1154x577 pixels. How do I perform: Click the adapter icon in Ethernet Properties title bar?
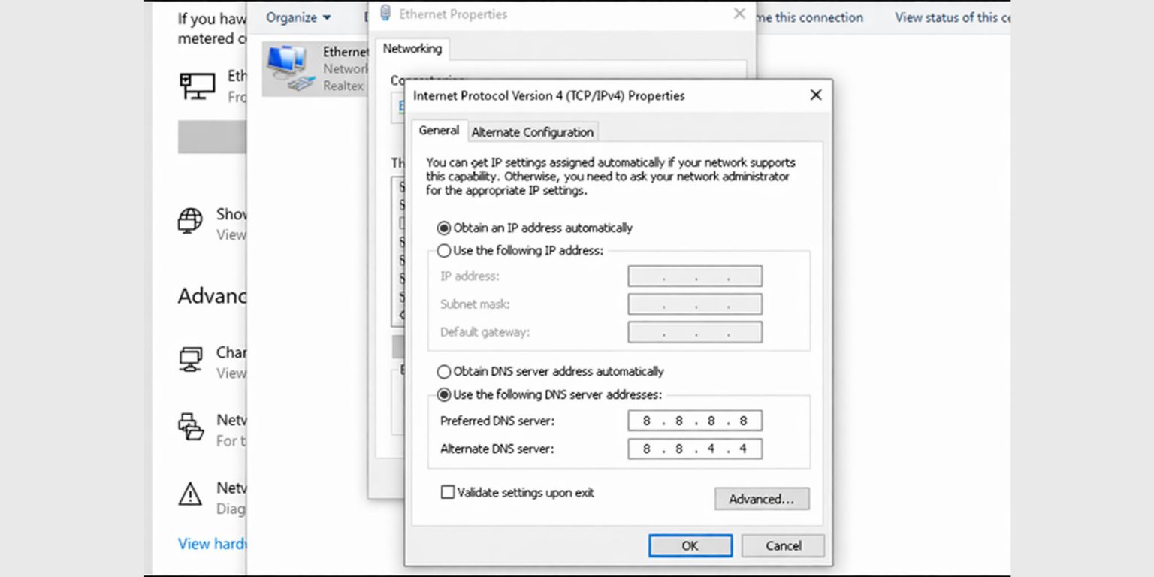pyautogui.click(x=384, y=11)
